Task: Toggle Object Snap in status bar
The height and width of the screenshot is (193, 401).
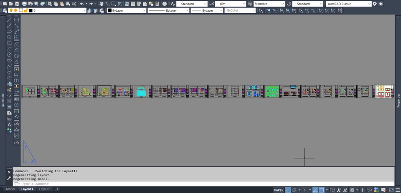Action: [x=322, y=190]
